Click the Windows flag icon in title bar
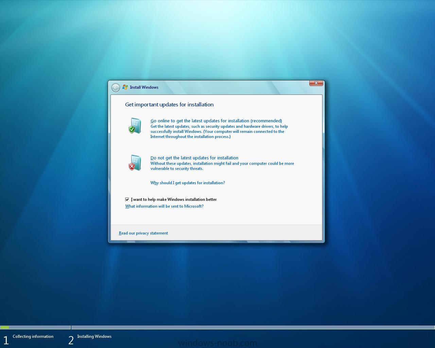This screenshot has height=348, width=435. [125, 87]
